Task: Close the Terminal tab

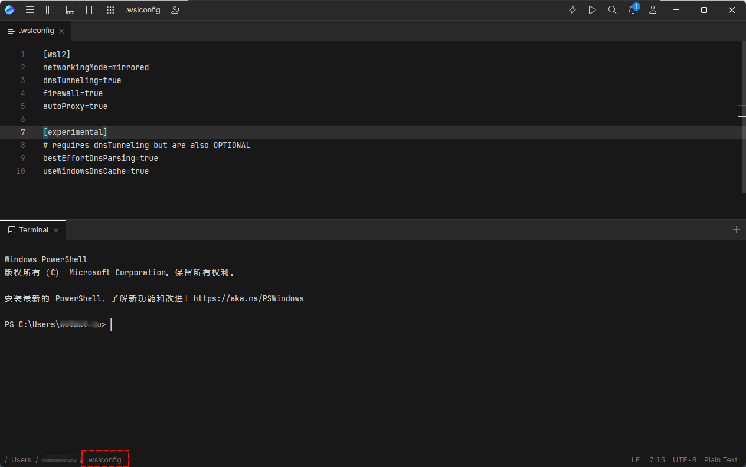Action: click(56, 231)
